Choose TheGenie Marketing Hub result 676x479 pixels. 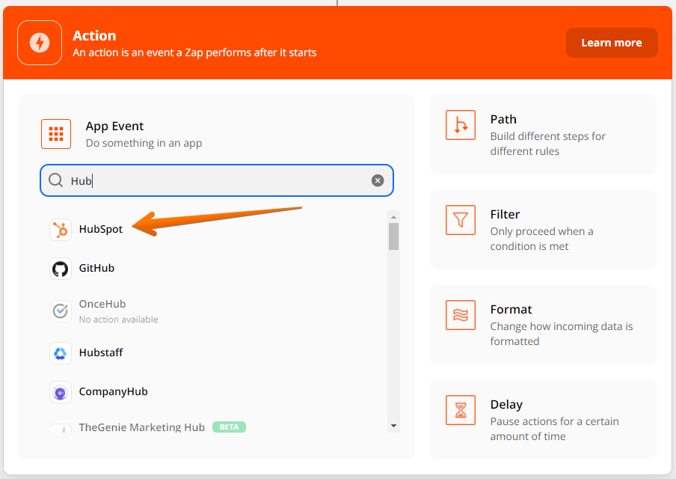(x=142, y=427)
